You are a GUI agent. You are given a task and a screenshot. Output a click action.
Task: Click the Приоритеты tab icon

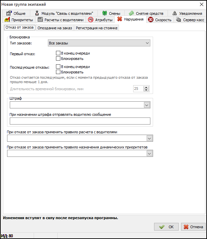pos(6,20)
